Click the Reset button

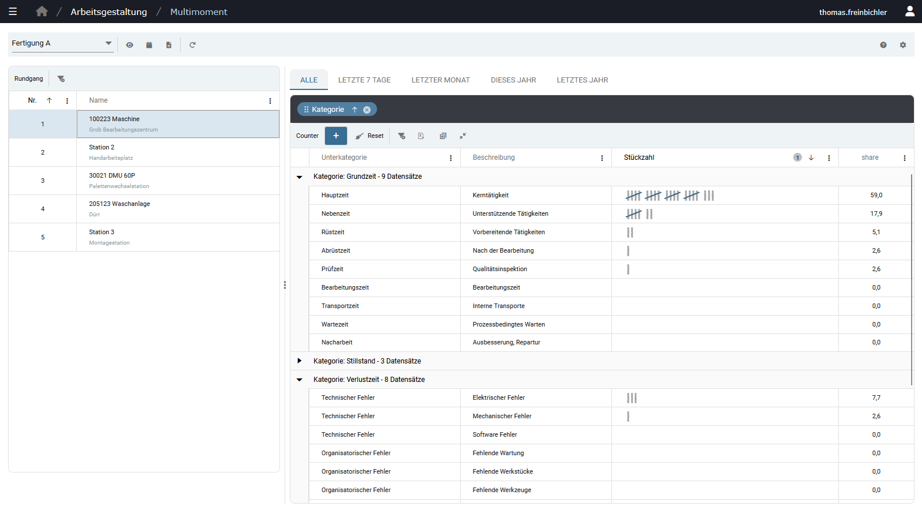click(369, 136)
